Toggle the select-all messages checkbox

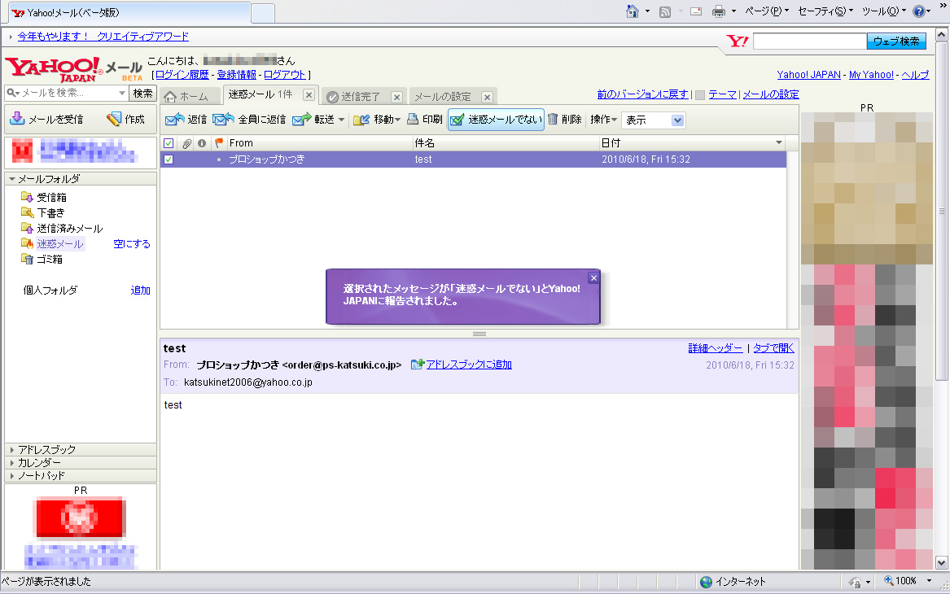click(x=169, y=143)
